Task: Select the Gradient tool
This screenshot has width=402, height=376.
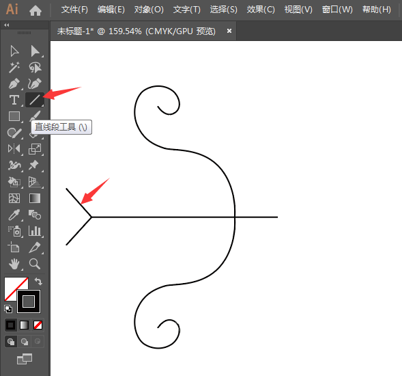Action: coord(35,198)
